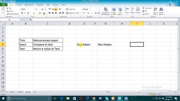Open the font name dropdown
Screen dimensions: 180x101
(x=34, y=9)
